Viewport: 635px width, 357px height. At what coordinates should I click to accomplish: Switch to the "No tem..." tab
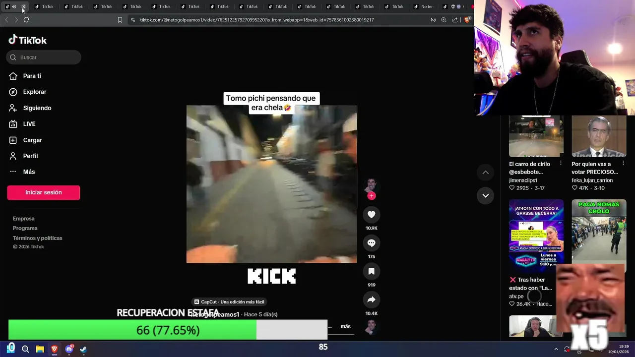pos(424,6)
